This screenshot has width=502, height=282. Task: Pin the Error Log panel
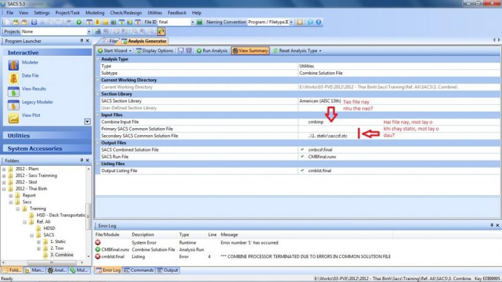click(492, 225)
